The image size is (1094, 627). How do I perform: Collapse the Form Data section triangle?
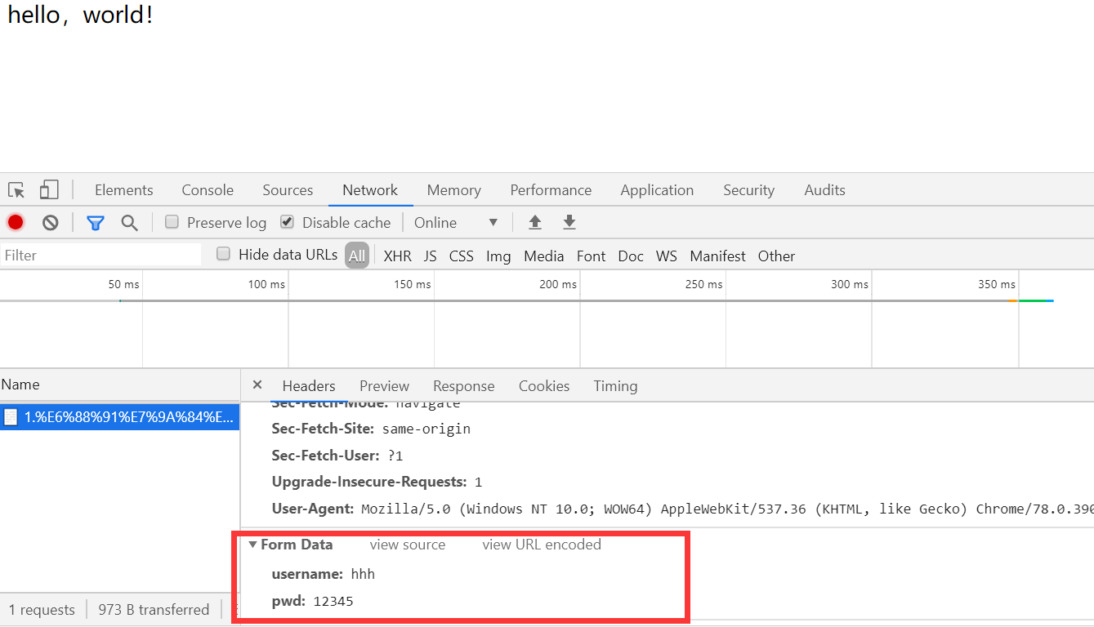click(253, 545)
